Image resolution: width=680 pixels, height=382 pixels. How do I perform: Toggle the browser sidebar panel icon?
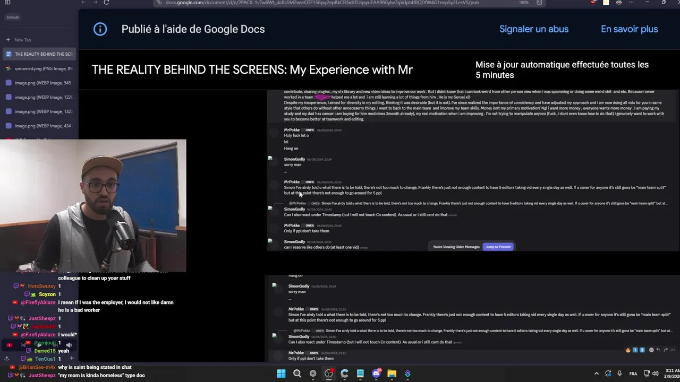[7, 3]
